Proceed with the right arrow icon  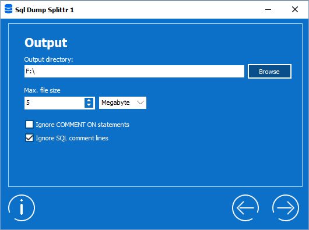pyautogui.click(x=286, y=208)
